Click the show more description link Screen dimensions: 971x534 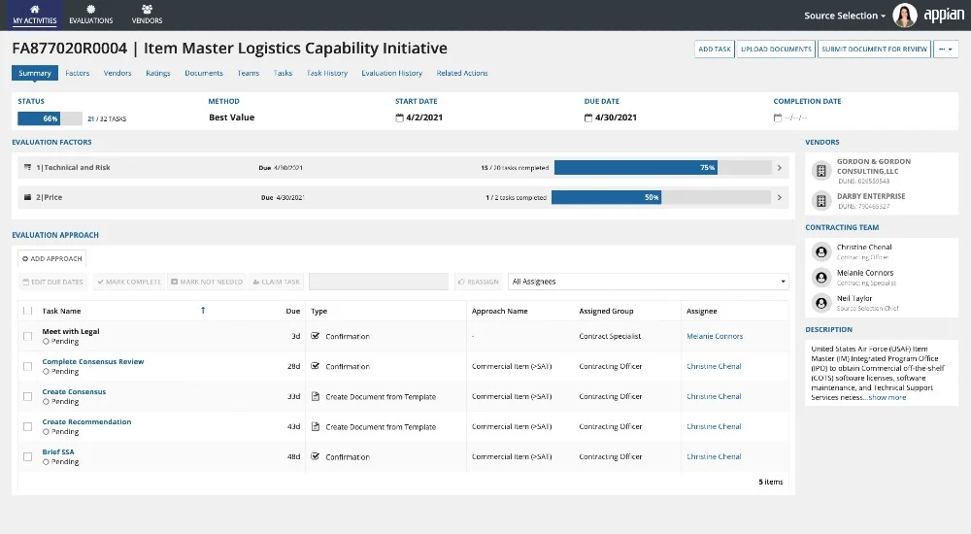tap(887, 397)
